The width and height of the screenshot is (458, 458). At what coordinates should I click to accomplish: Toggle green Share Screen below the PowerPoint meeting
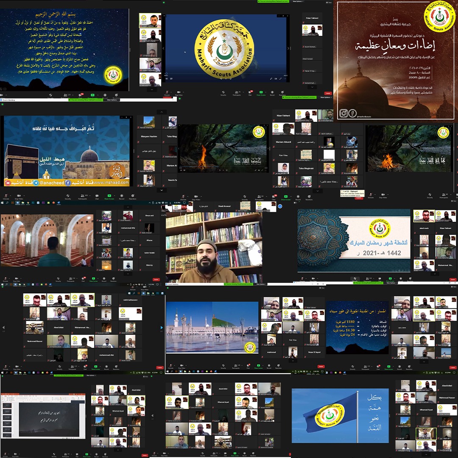87,455
